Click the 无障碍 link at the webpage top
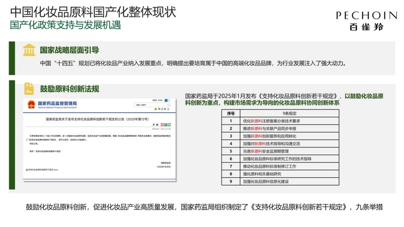Viewport: 404px width, 227px height. [154, 100]
